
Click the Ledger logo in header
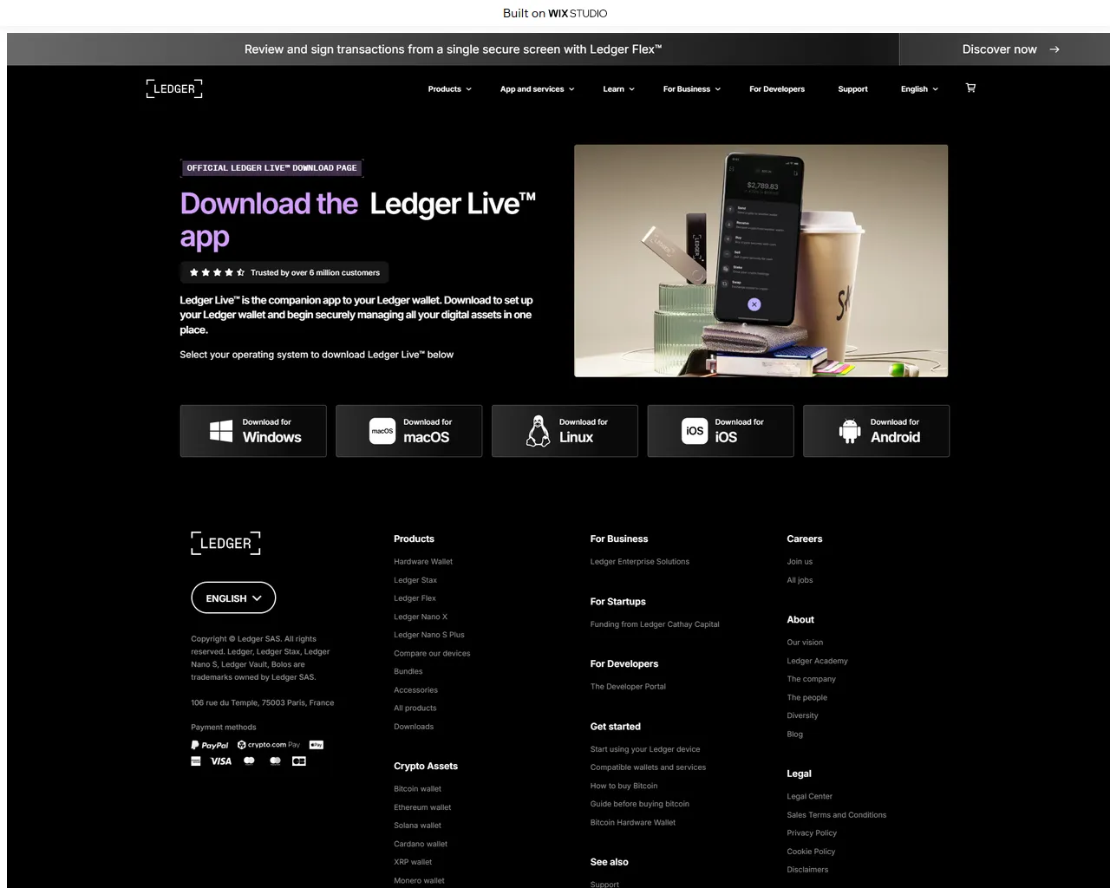point(174,88)
